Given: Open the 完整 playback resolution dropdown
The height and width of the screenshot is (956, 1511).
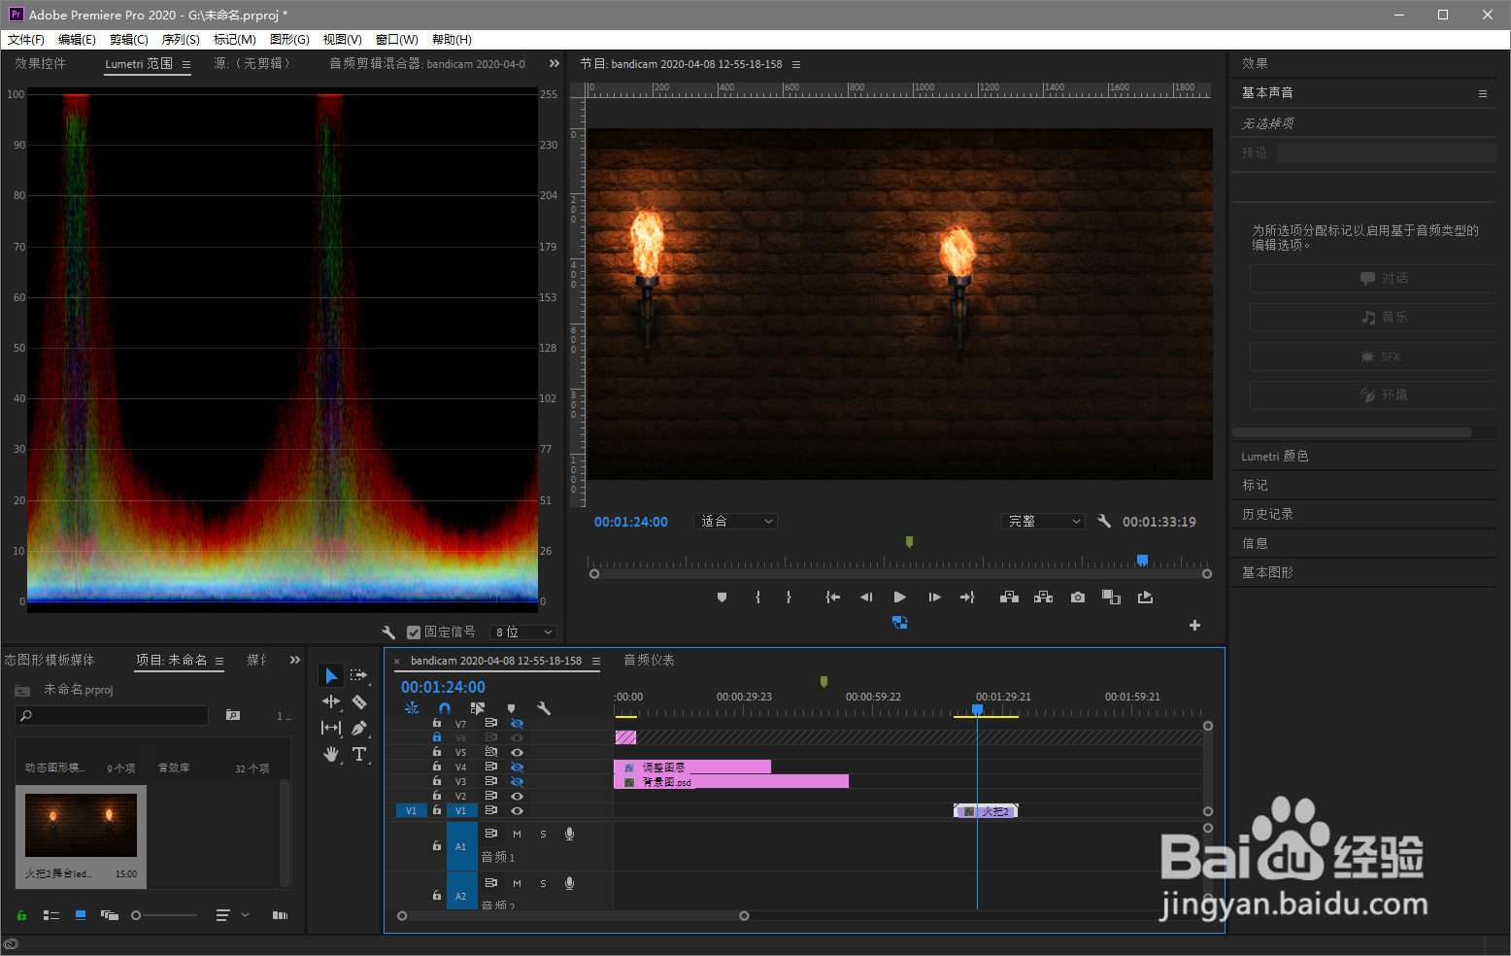Looking at the screenshot, I should [x=1043, y=522].
